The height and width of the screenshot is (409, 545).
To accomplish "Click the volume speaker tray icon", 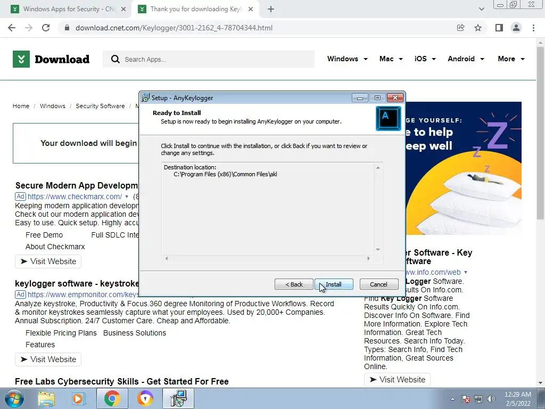I will pos(491,399).
